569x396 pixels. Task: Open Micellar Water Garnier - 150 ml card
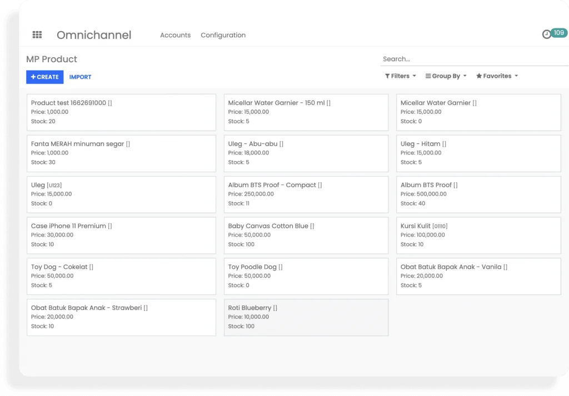306,112
